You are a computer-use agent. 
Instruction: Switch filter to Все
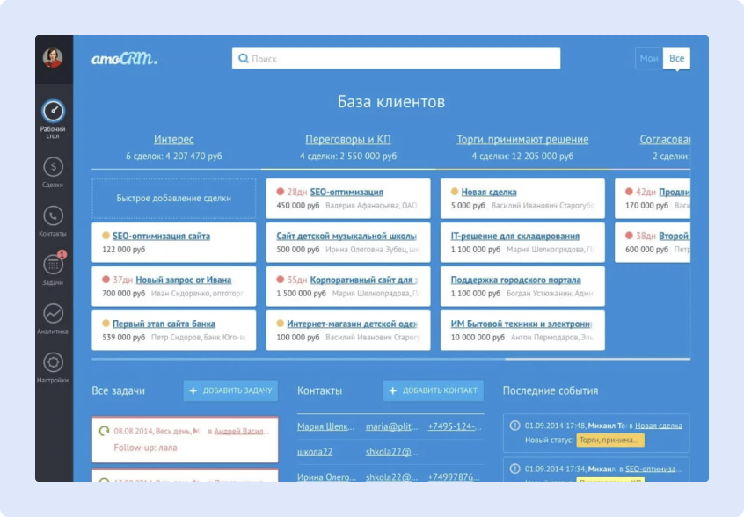pos(676,58)
